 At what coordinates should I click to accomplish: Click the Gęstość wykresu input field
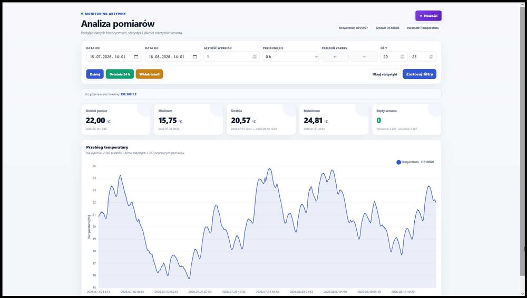click(231, 57)
